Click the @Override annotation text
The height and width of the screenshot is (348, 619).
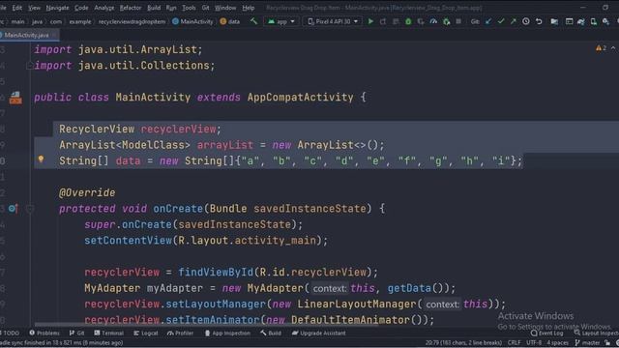pos(87,192)
